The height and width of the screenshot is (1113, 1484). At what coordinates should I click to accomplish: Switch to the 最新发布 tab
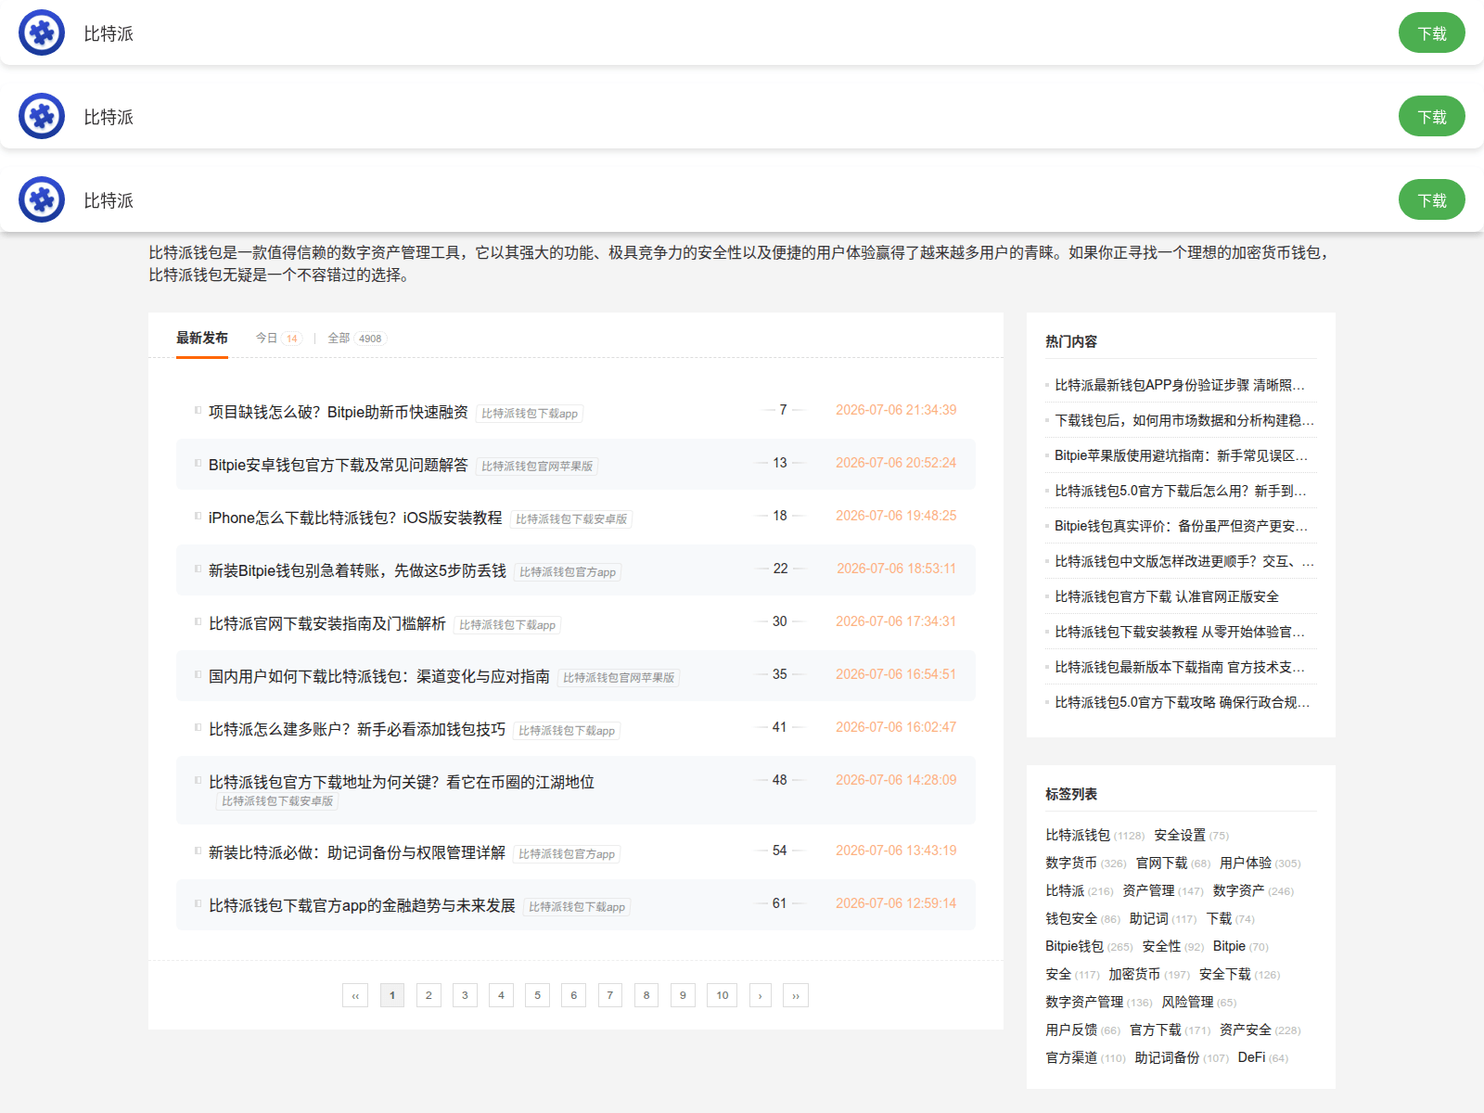pyautogui.click(x=202, y=339)
